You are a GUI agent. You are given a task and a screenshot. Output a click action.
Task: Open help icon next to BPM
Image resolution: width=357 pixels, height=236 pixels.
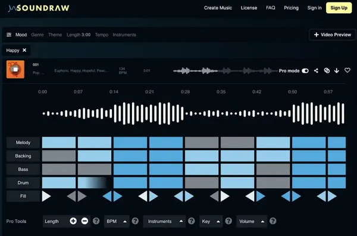pyautogui.click(x=135, y=221)
